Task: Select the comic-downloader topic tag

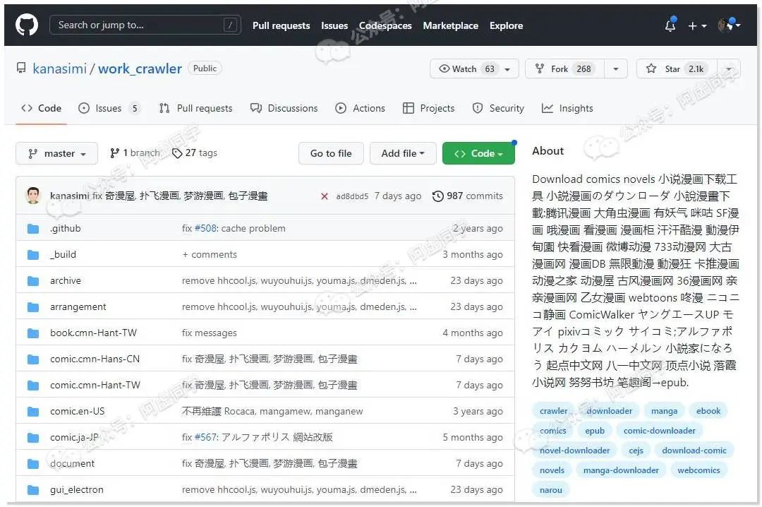Action: [x=660, y=431]
